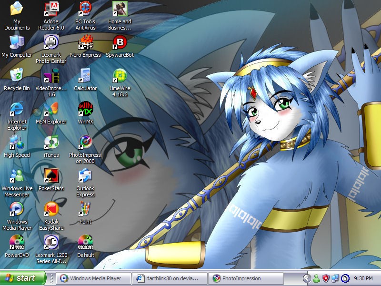Open Outlook Express shortcut

pos(85,175)
